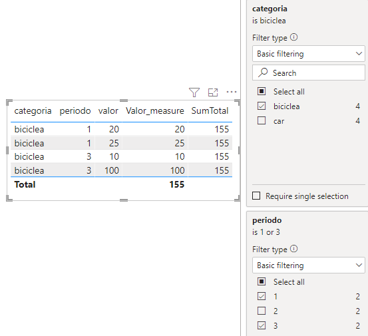
Task: Click the filter funnel icon above the table
Action: pos(194,92)
